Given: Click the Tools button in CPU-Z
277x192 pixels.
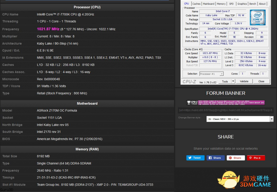Looking at the screenshot, I should coord(225,82).
